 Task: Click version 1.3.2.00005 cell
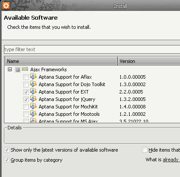[x=132, y=99]
